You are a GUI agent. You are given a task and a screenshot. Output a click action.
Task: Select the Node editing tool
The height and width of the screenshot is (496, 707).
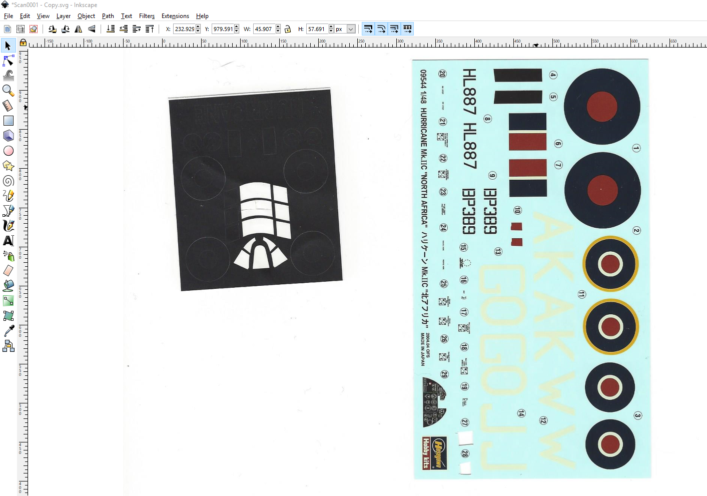click(8, 61)
